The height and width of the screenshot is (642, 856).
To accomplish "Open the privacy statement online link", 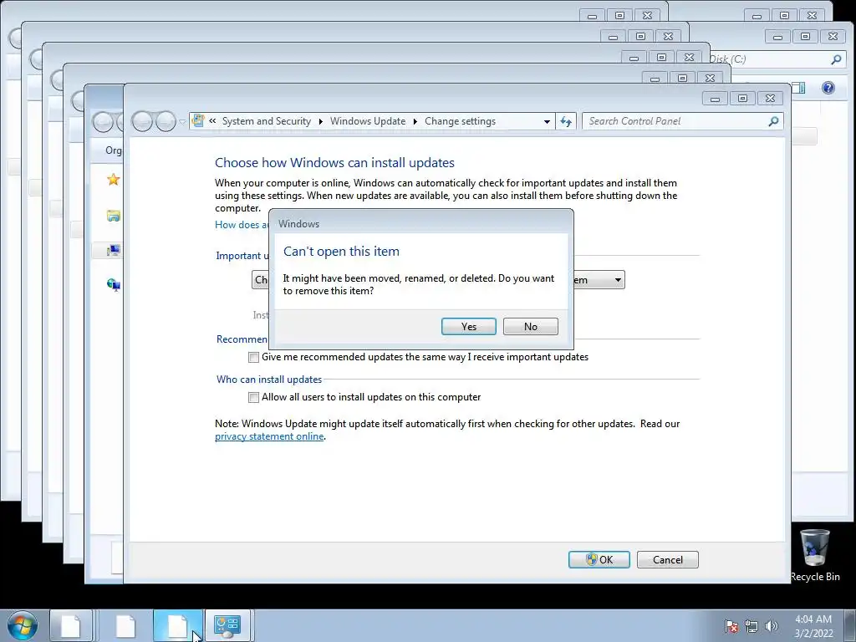I will pos(269,436).
